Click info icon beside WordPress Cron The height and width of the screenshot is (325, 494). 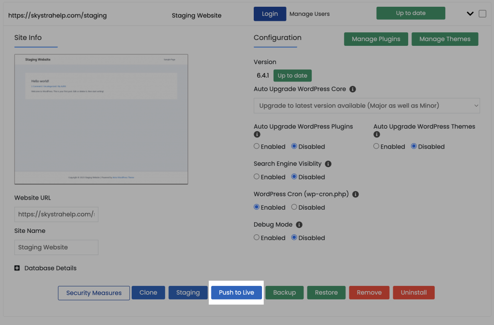click(356, 194)
